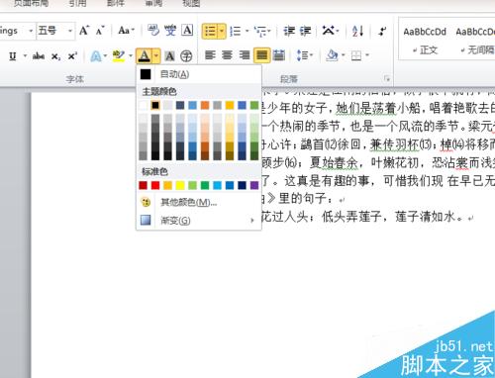Select the 无间隔 style
This screenshot has height=378, width=495.
click(x=475, y=41)
